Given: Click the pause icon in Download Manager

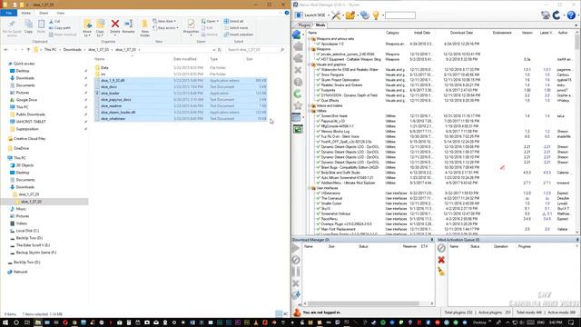Looking at the screenshot, I should (296, 272).
